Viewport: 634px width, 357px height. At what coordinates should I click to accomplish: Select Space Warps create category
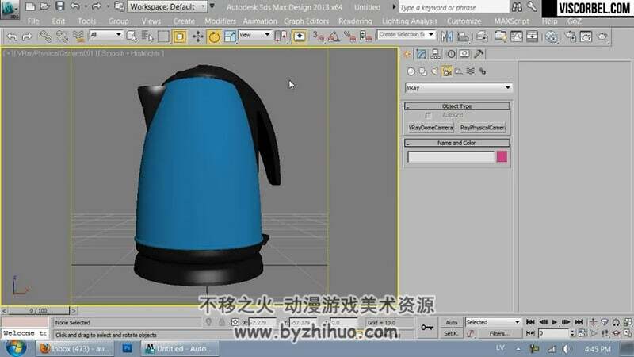point(470,71)
